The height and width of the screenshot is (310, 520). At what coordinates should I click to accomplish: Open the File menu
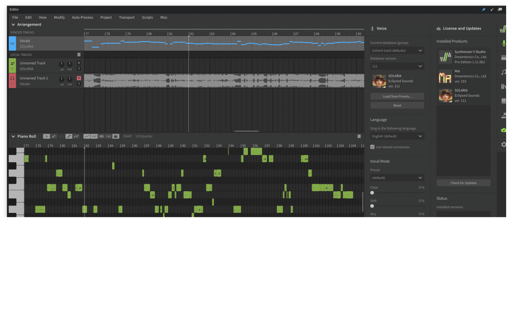click(x=15, y=17)
